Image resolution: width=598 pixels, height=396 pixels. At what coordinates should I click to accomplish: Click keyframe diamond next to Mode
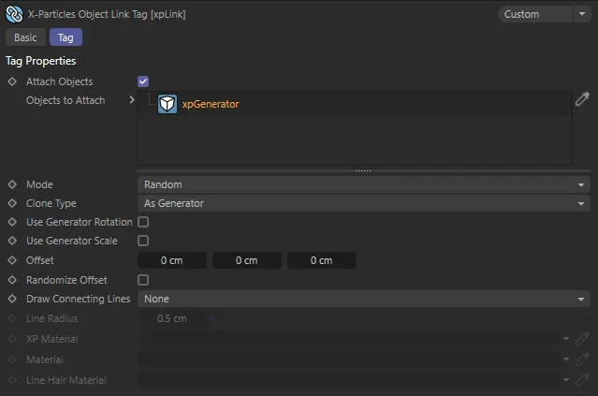[12, 184]
